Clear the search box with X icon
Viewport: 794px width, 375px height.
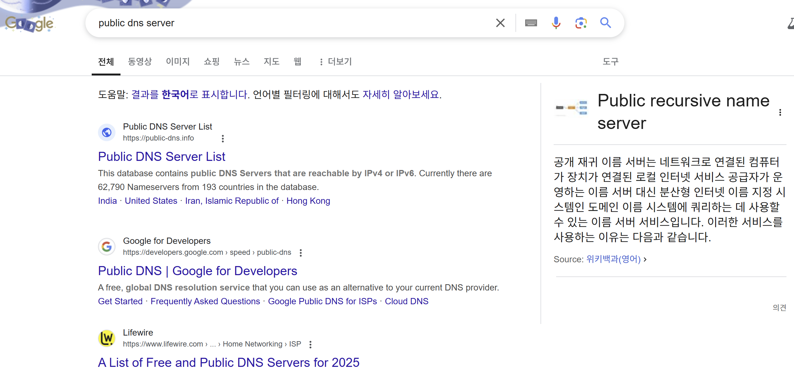(500, 23)
